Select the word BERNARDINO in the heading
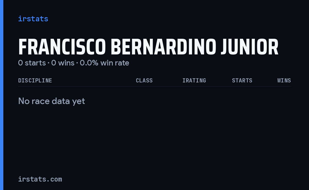This screenshot has width=309, height=190. (164, 47)
